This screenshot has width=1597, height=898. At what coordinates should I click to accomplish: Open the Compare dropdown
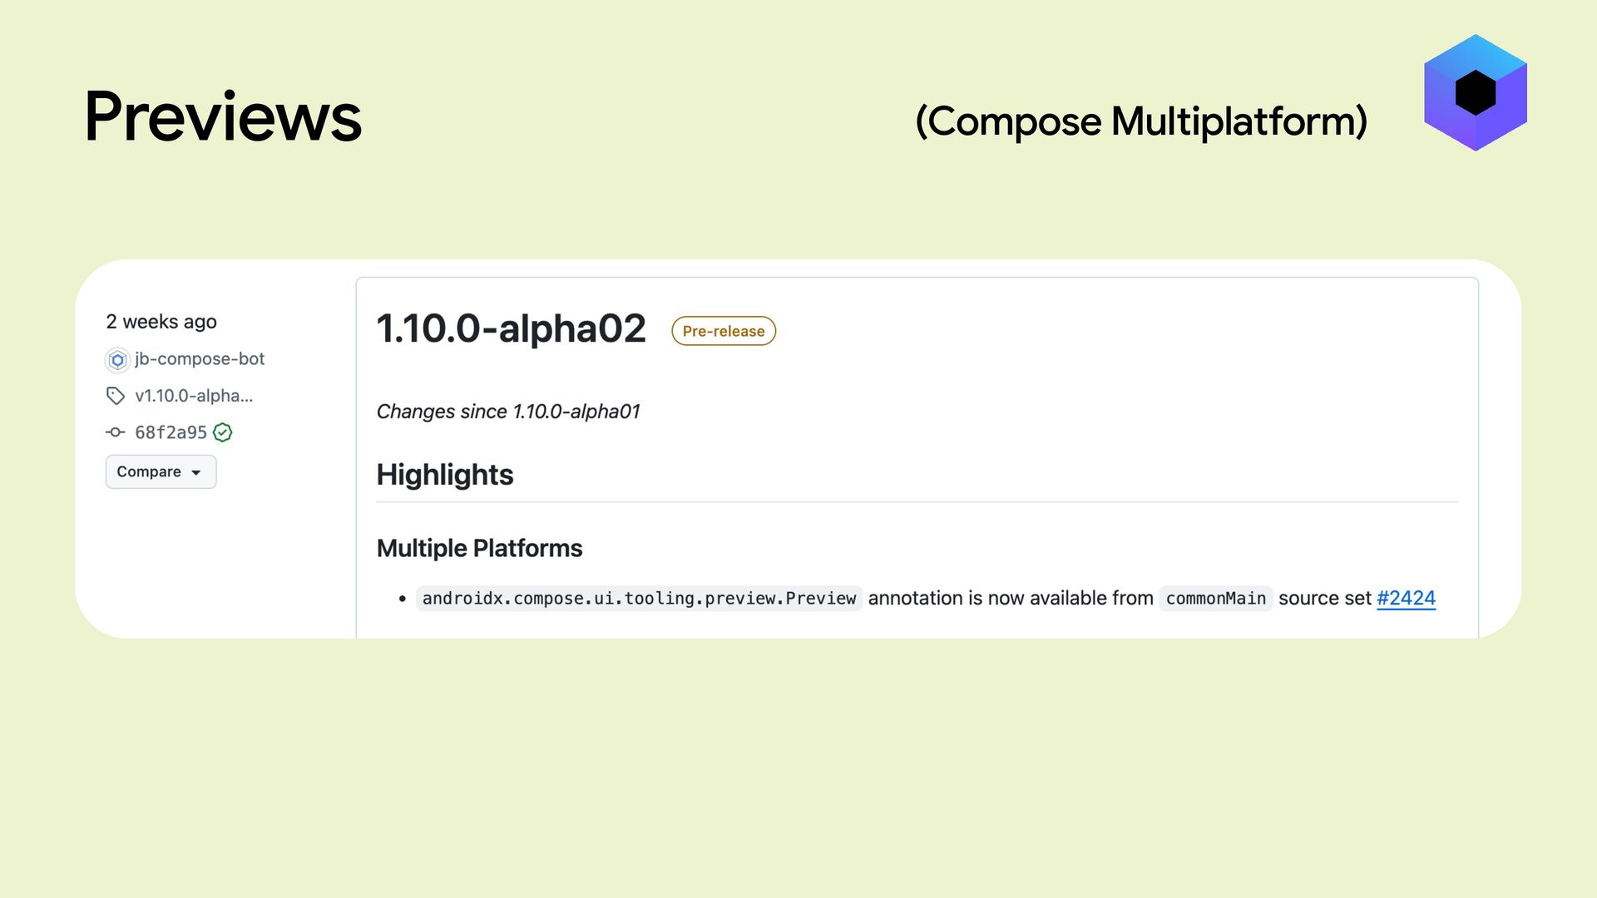[161, 471]
